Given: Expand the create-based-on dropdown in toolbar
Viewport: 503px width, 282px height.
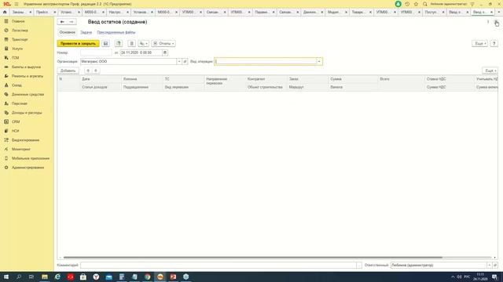Looking at the screenshot, I should pyautogui.click(x=143, y=44).
